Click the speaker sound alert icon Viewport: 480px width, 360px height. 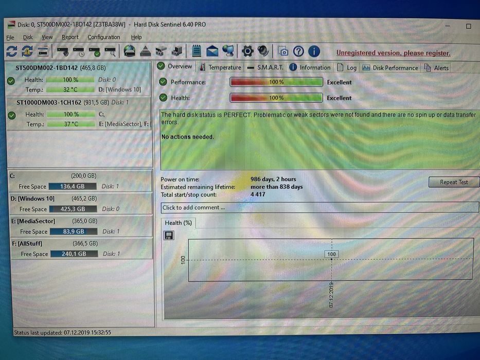point(263,51)
